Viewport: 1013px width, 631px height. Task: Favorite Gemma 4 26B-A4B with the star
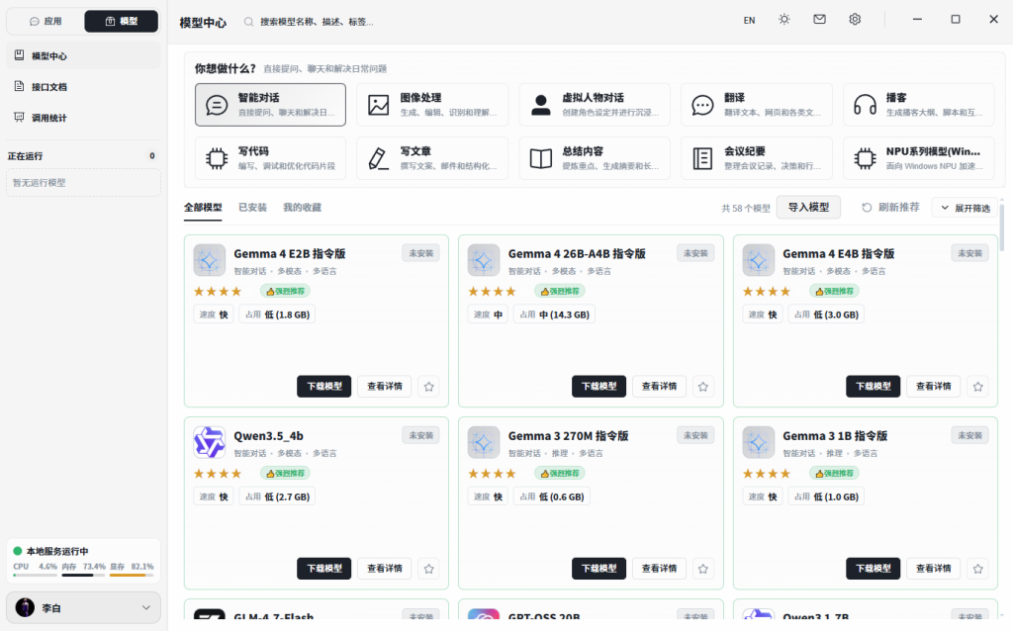point(703,387)
